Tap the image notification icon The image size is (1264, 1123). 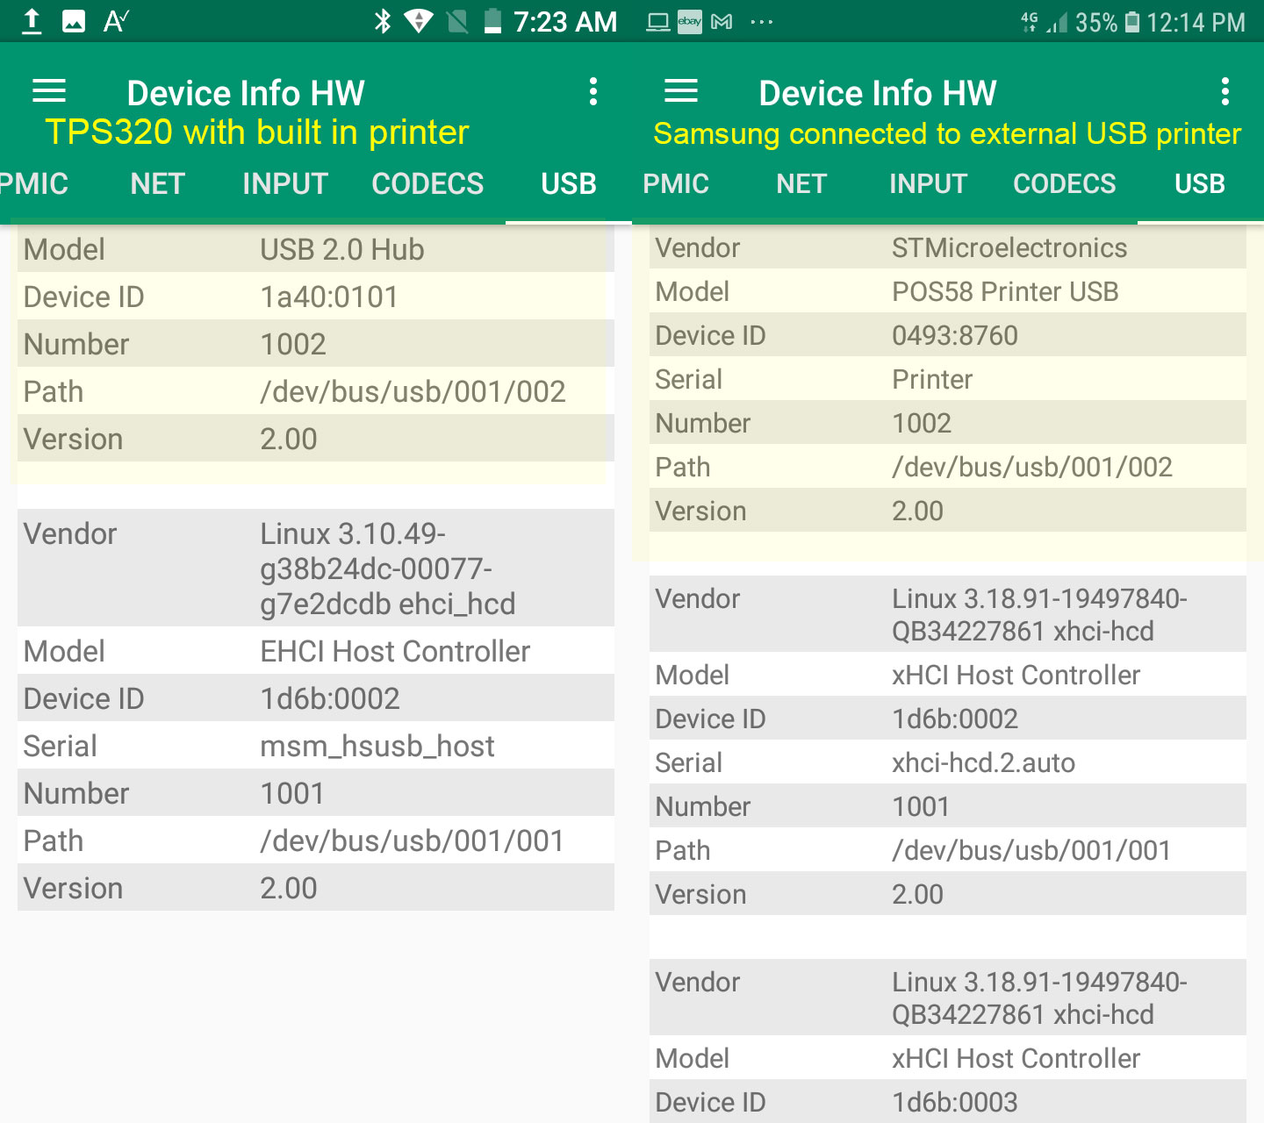point(74,21)
